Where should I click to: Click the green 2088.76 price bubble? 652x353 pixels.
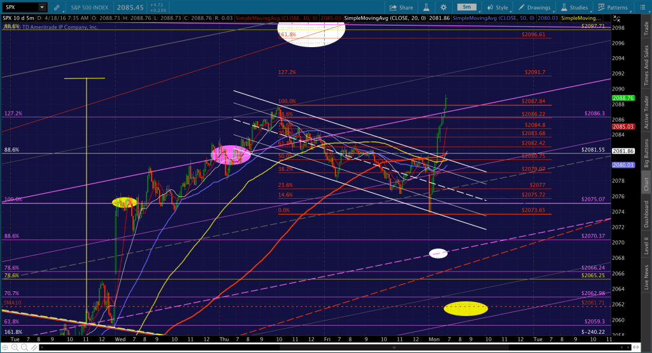pyautogui.click(x=623, y=98)
